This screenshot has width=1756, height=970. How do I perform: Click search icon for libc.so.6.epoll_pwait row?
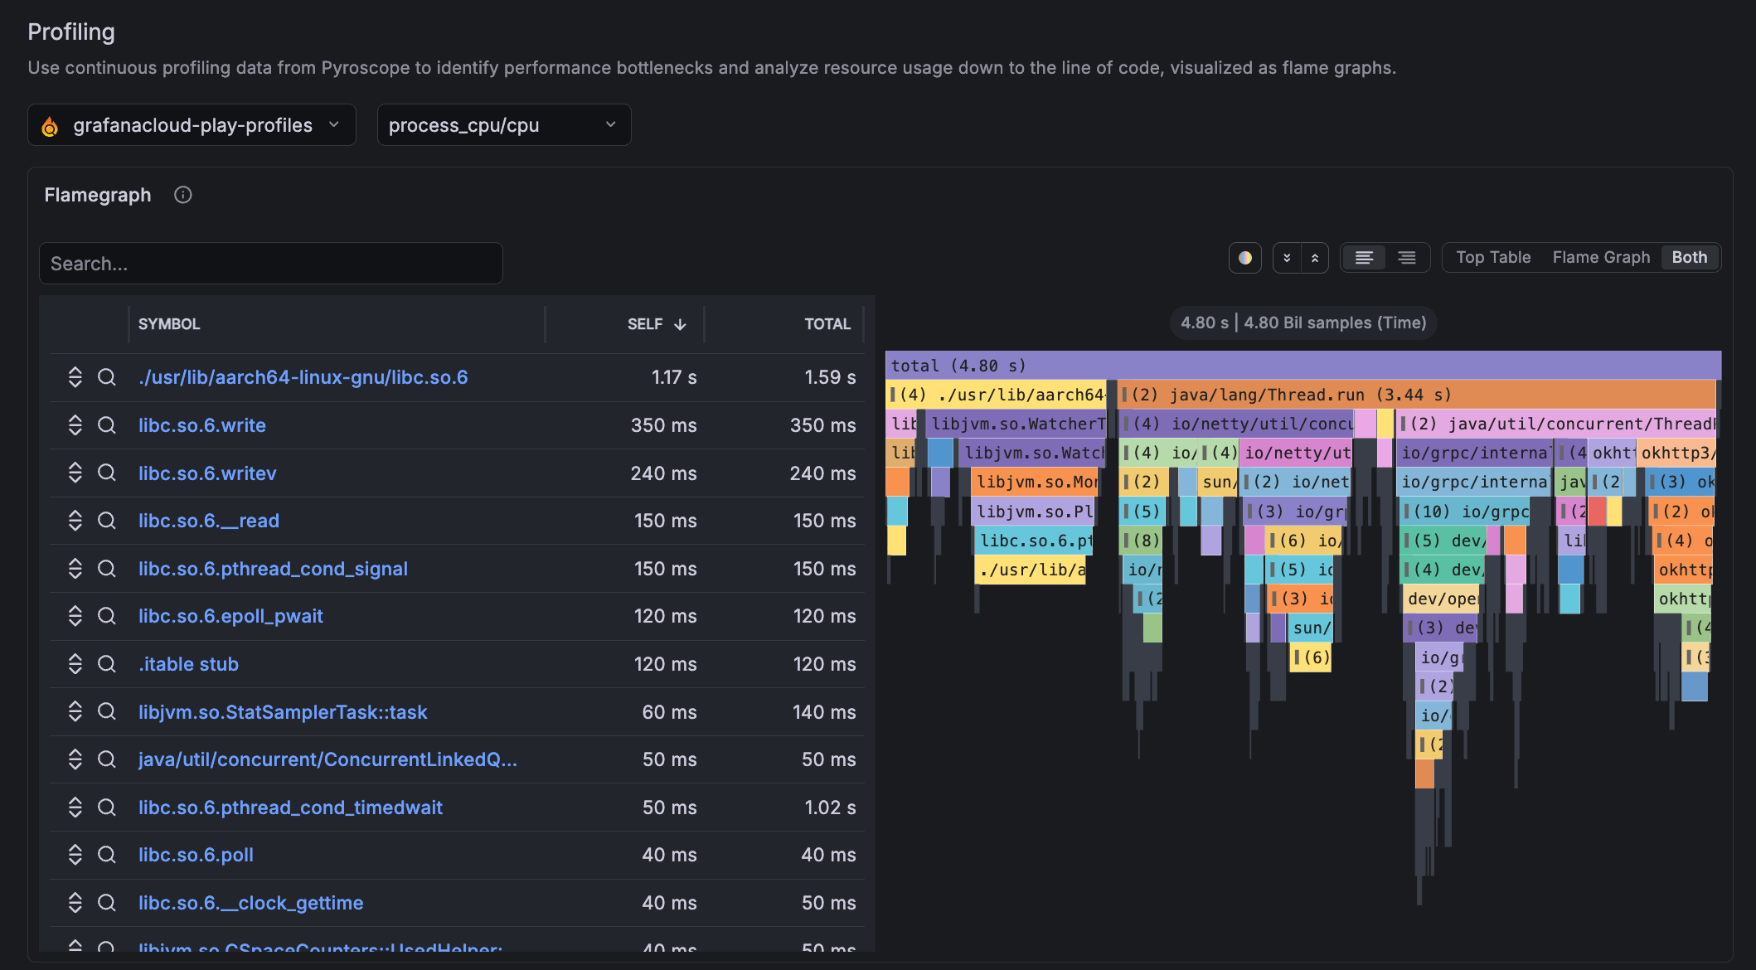coord(107,616)
